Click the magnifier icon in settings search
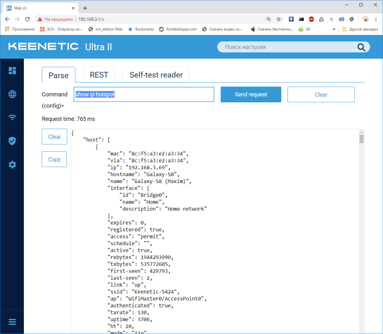Image resolution: width=383 pixels, height=334 pixels. [x=361, y=47]
